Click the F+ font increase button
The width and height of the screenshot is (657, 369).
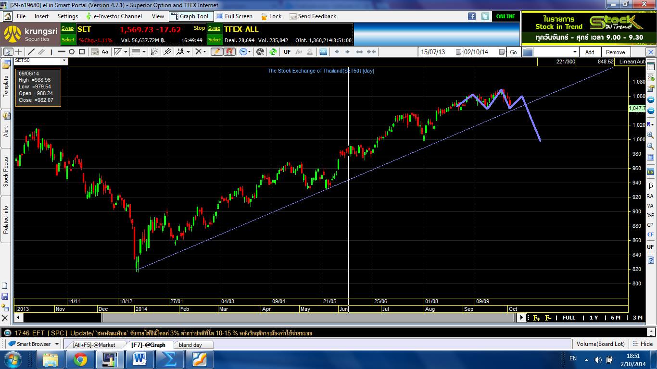point(536,318)
